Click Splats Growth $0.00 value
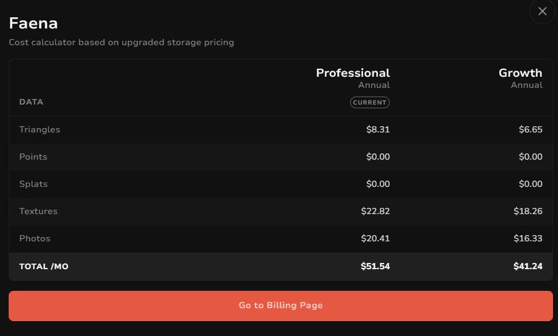Screen dimensions: 558x336 point(531,184)
